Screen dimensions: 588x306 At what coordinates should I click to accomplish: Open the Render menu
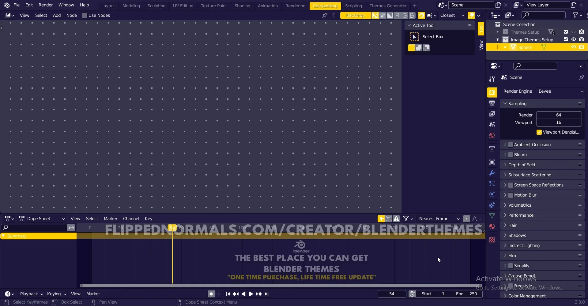[46, 5]
